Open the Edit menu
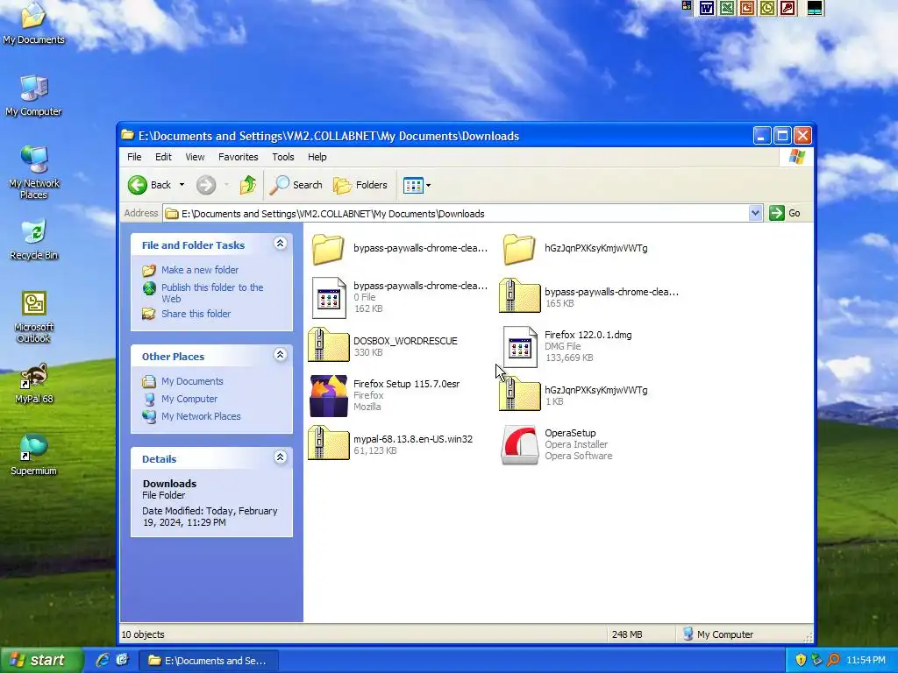Image resolution: width=898 pixels, height=673 pixels. coord(163,157)
